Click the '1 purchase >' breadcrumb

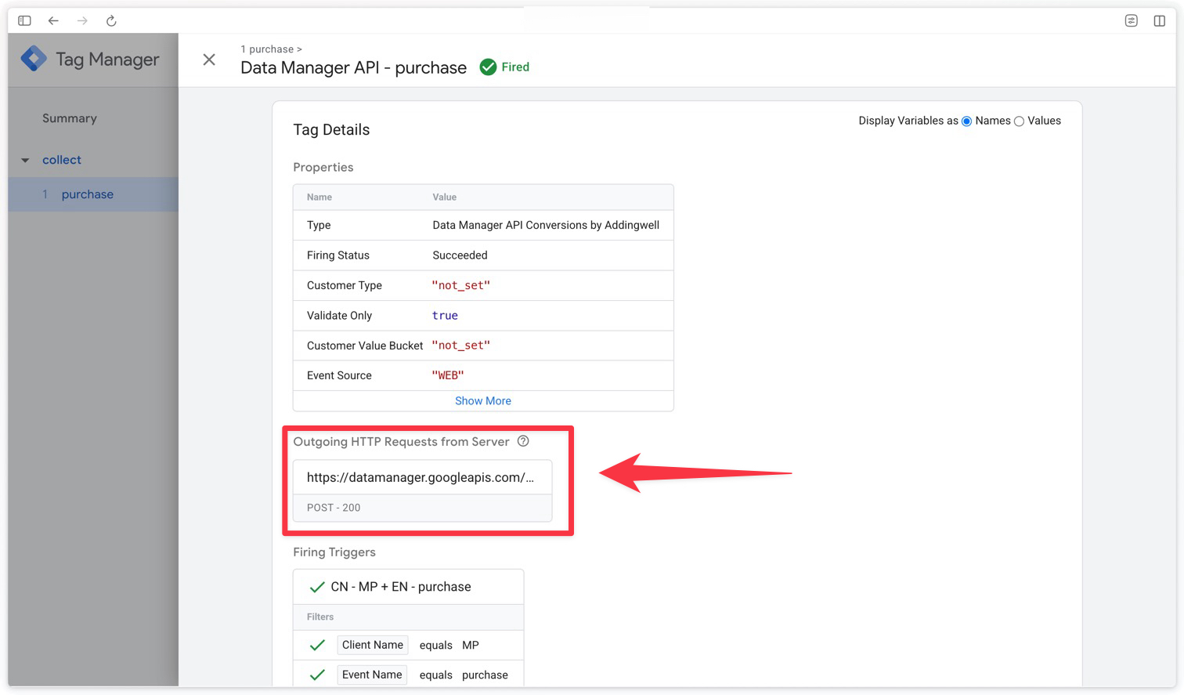[271, 49]
